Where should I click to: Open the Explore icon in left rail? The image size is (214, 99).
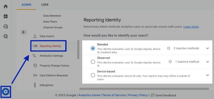click(x=6, y=26)
